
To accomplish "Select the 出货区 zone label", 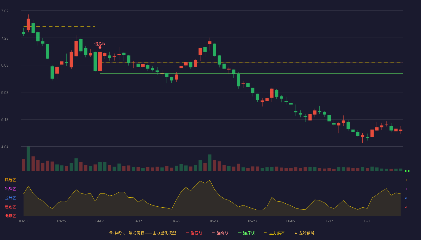I will pos(10,189).
